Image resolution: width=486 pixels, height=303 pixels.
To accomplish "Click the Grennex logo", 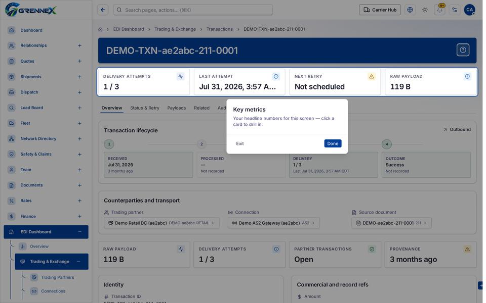I will coord(31,10).
